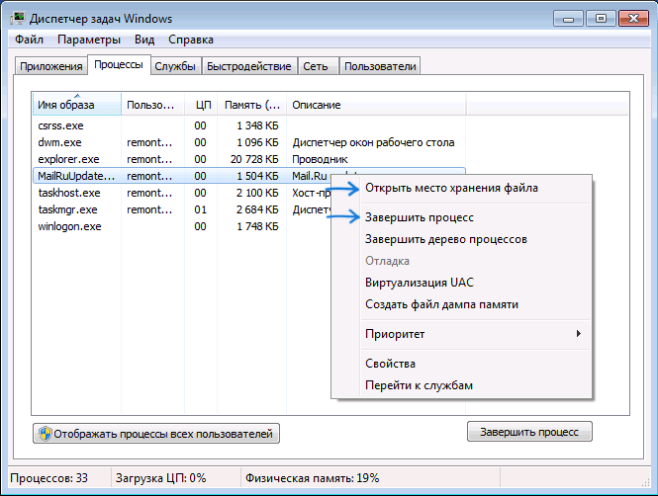Sort by ЦП column header
The image size is (658, 496).
point(201,105)
